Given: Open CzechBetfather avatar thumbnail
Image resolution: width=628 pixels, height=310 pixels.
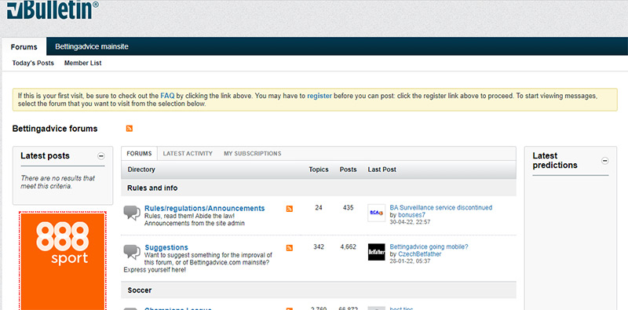Looking at the screenshot, I should coord(377,253).
